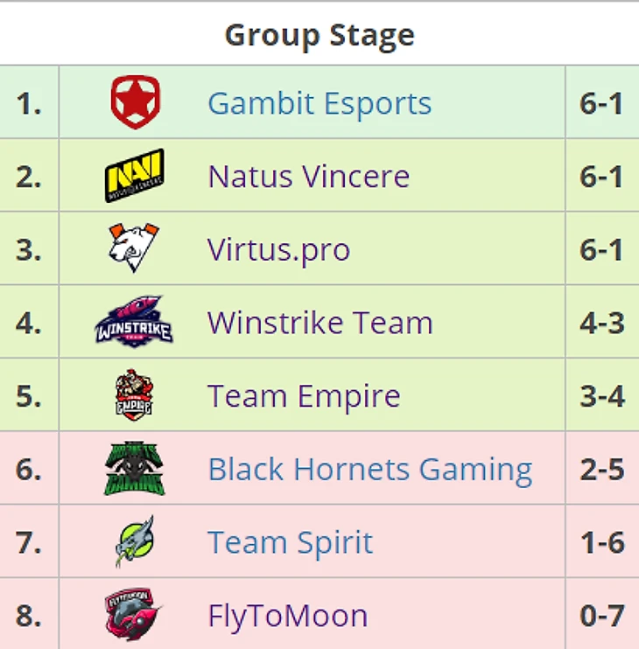Open the Black Hornets Gaming link
This screenshot has width=639, height=649.
click(370, 470)
